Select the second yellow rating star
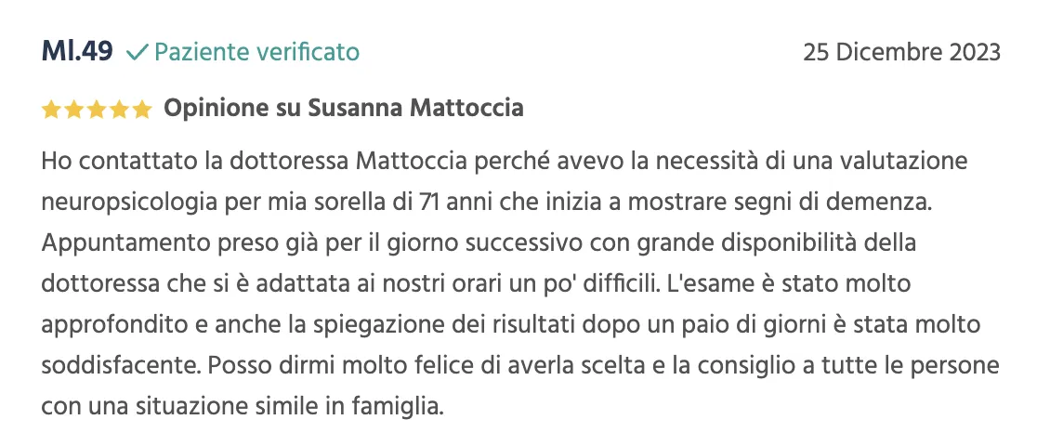The width and height of the screenshot is (1050, 446). tap(74, 109)
